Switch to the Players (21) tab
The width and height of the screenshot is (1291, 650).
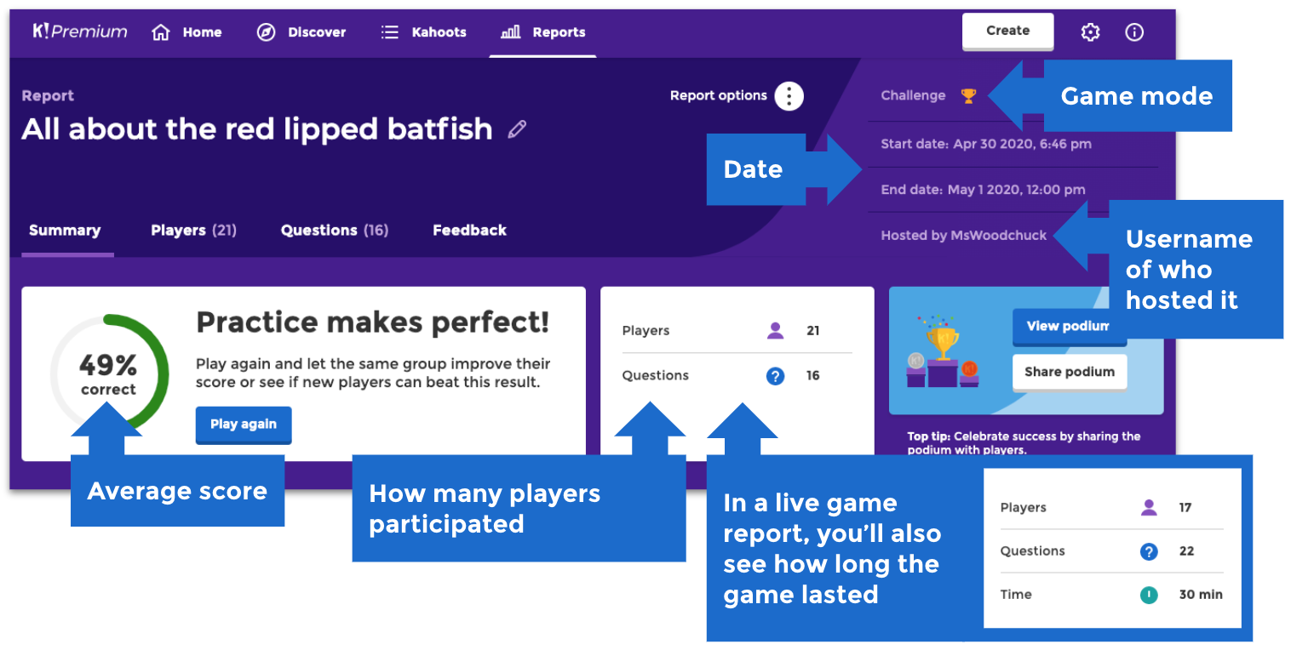[x=193, y=231]
